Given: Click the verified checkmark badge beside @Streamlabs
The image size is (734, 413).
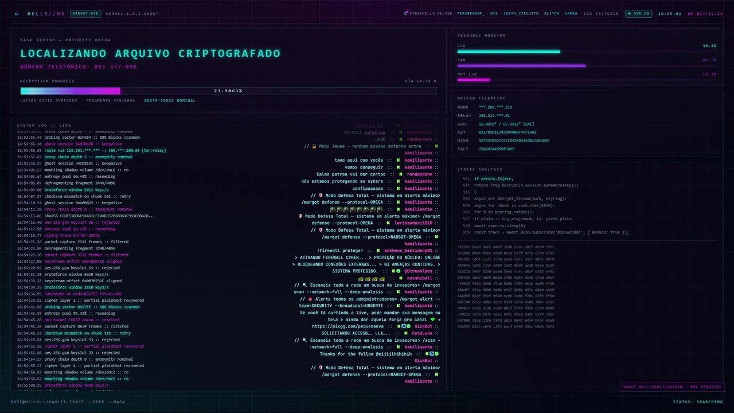Looking at the screenshot, I should 398,271.
